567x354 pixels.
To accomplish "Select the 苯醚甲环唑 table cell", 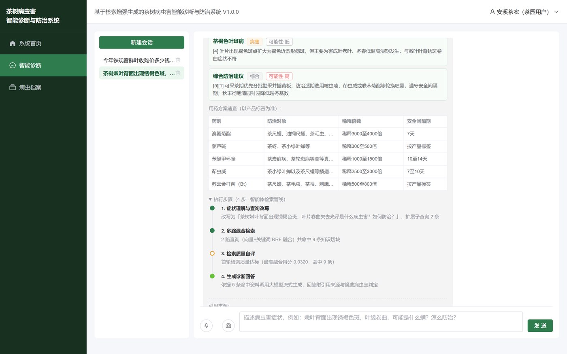I will click(236, 159).
